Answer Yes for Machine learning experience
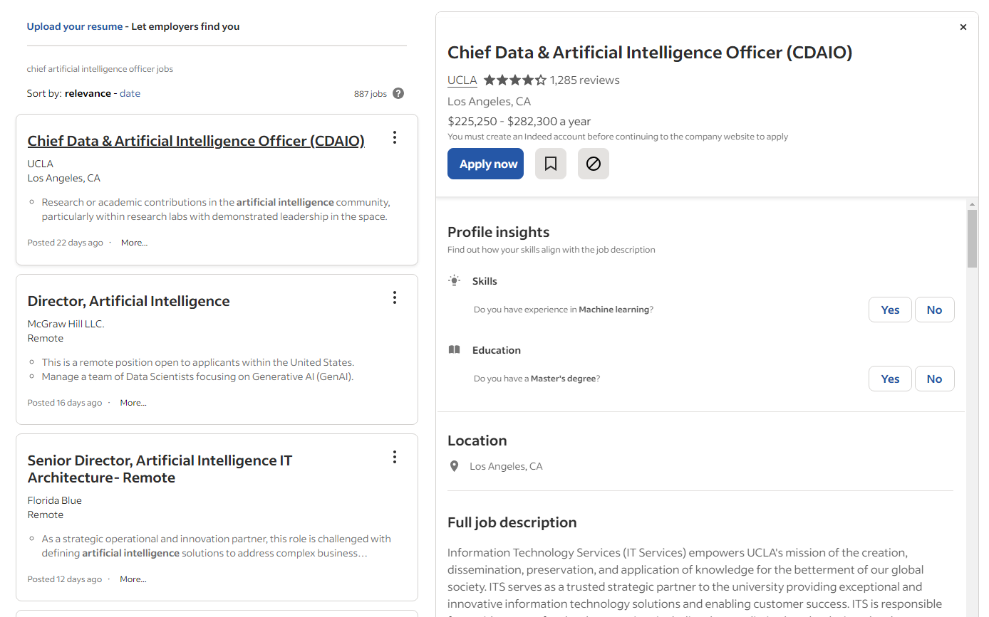The image size is (989, 617). tap(890, 310)
